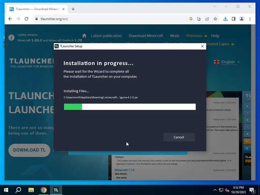The height and width of the screenshot is (195, 260).
Task: Click the UK flag icon
Action: point(216,62)
